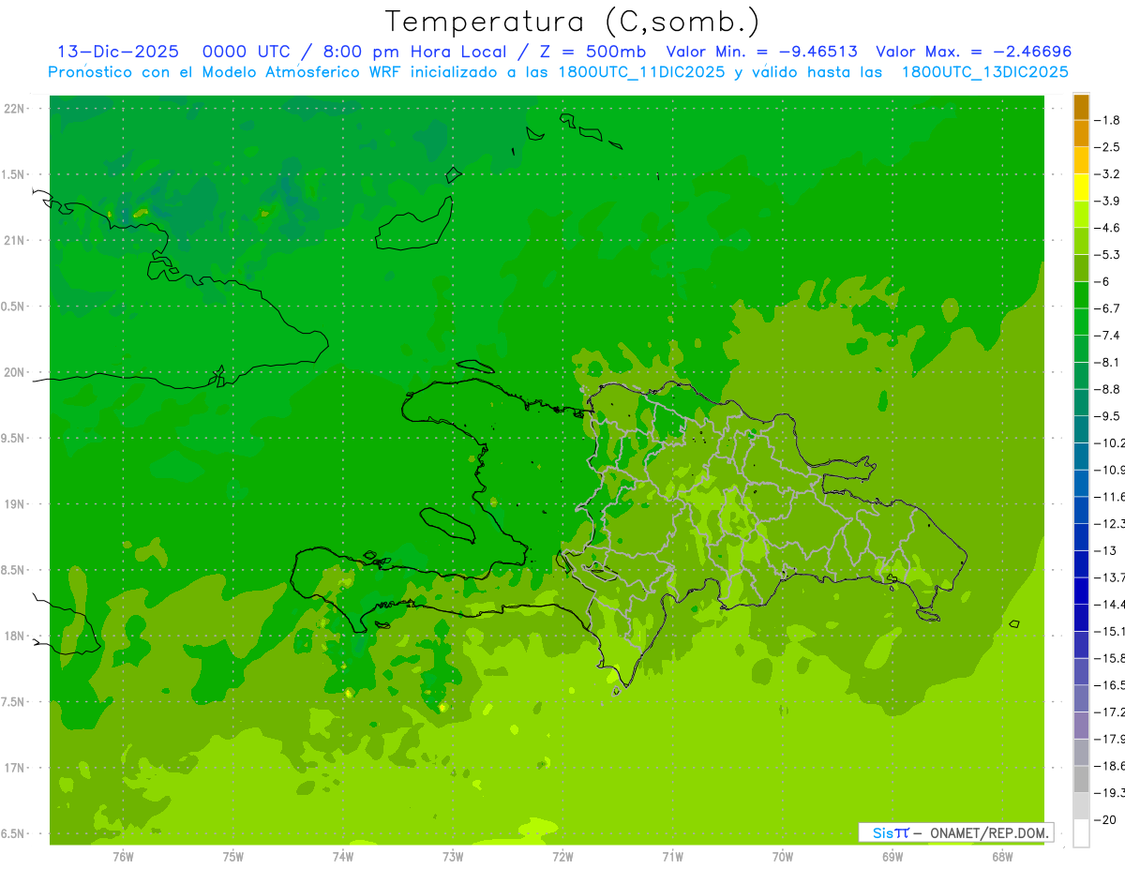Click the "75W" longitude label
Image resolution: width=1125 pixels, height=869 pixels.
click(x=233, y=857)
